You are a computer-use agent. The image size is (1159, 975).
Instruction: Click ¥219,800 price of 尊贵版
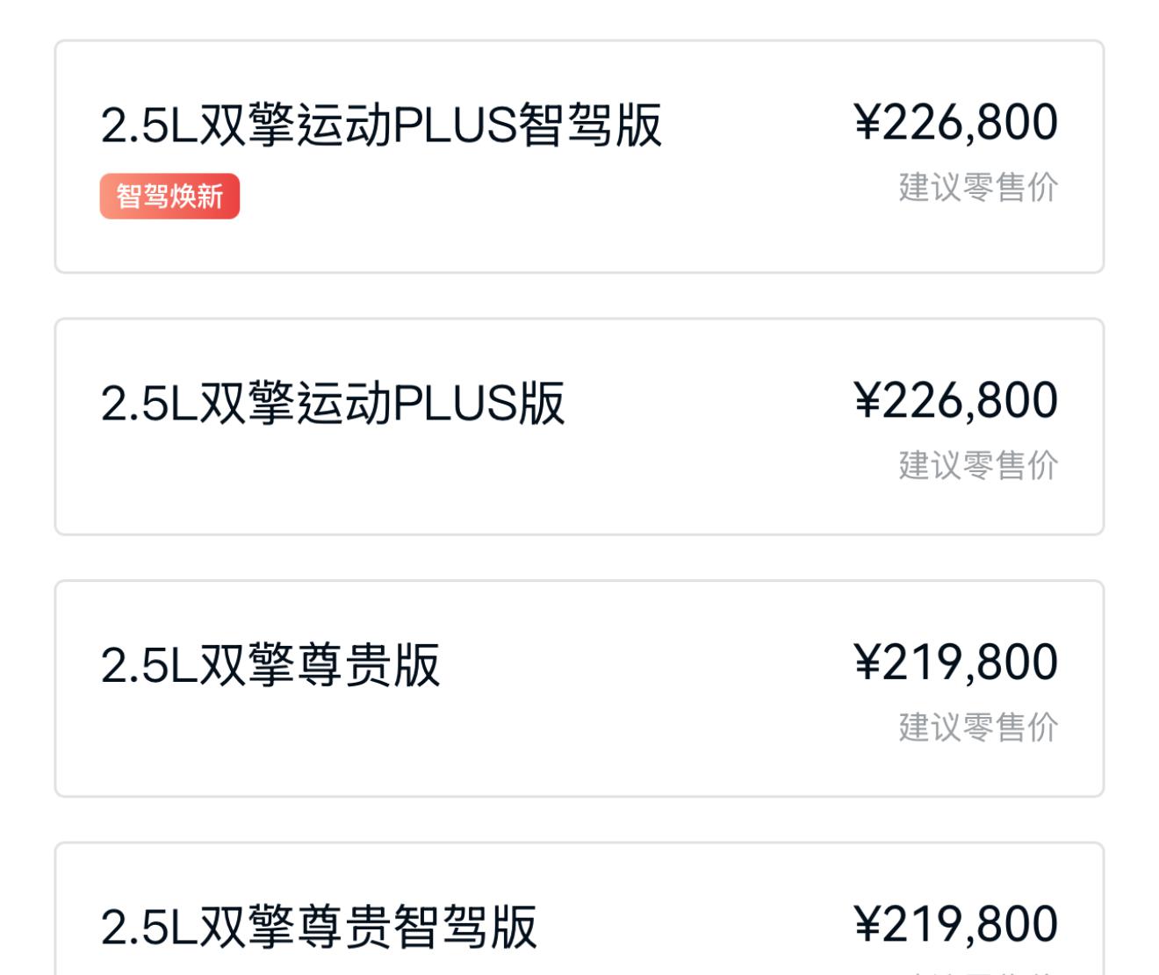click(955, 662)
